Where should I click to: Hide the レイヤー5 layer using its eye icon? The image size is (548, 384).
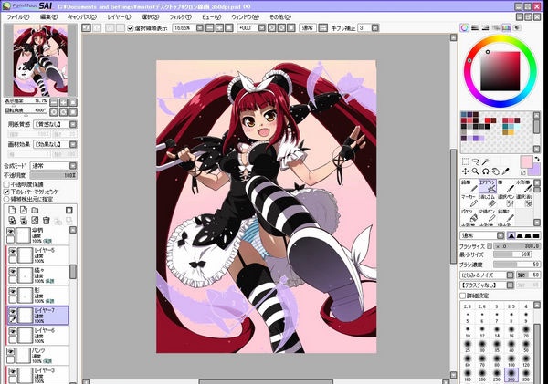pos(11,254)
